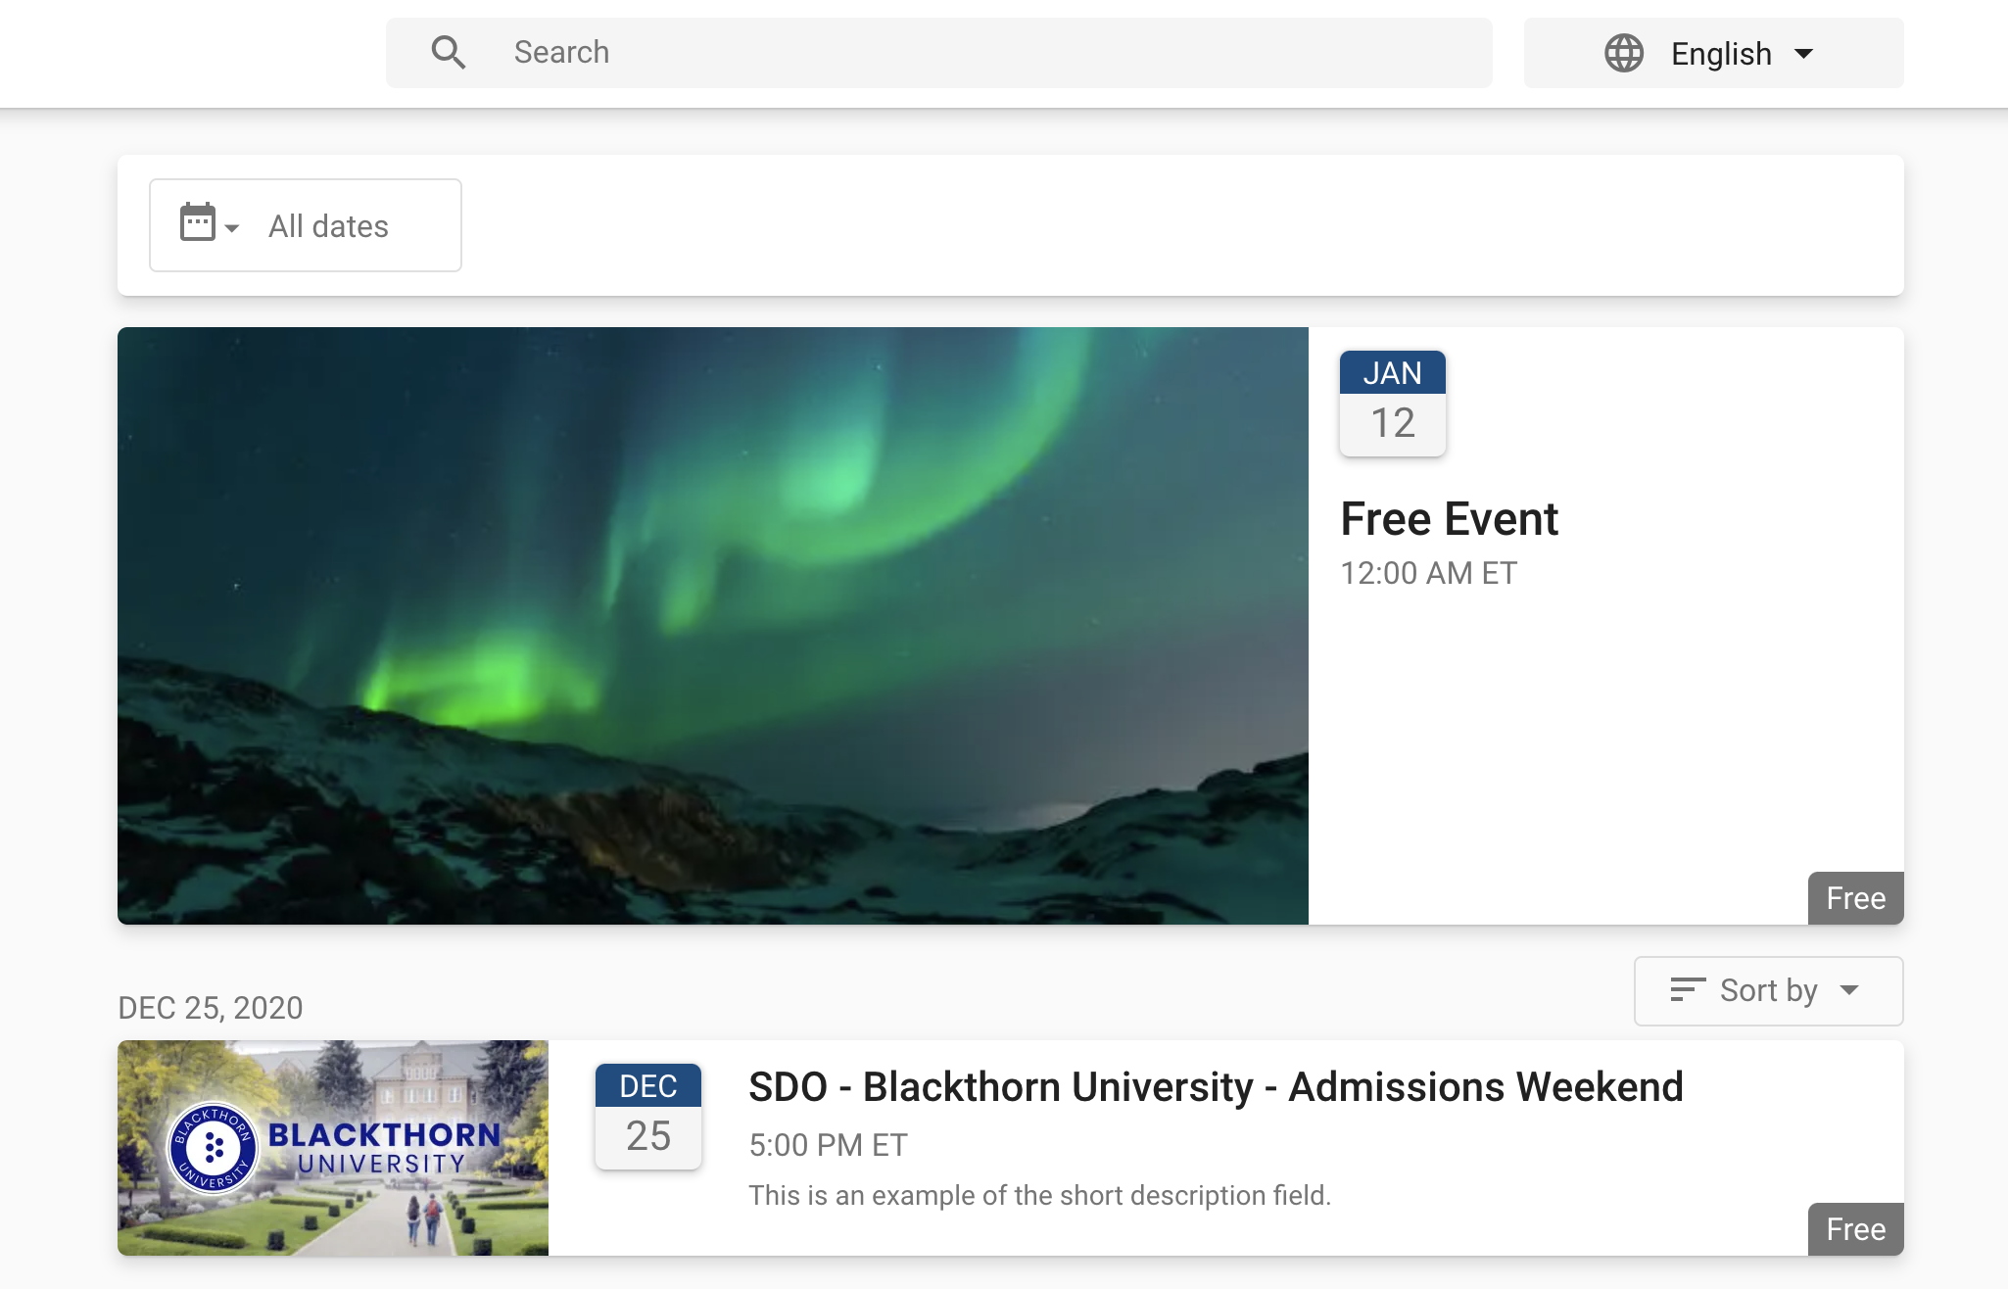Click the 5:00 PM ET time text
This screenshot has width=2008, height=1289.
click(x=828, y=1145)
